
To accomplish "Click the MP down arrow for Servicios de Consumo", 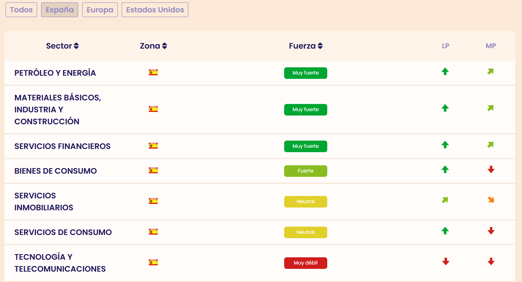I will (491, 231).
